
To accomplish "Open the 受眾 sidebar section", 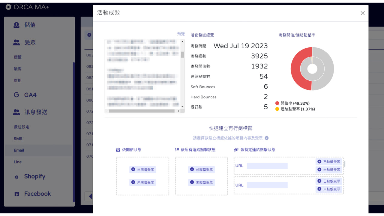I will pos(30,43).
